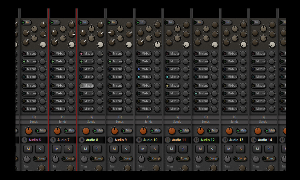
Task: Select the Audio 6 channel name
Action: click(x=35, y=140)
